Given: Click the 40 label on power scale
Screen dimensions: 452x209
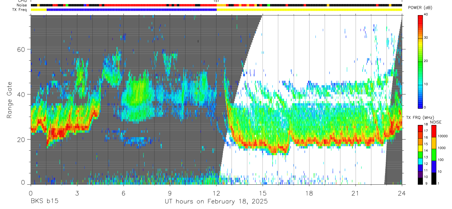Looking at the screenshot, I should pos(426,14).
